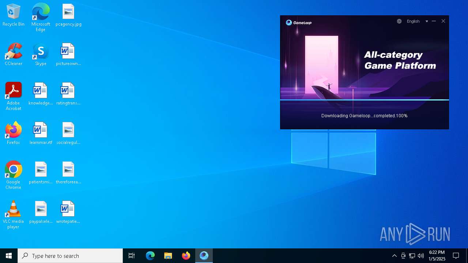468x263 pixels.
Task: Select the ratingtrans Word document icon
Action: click(x=68, y=94)
